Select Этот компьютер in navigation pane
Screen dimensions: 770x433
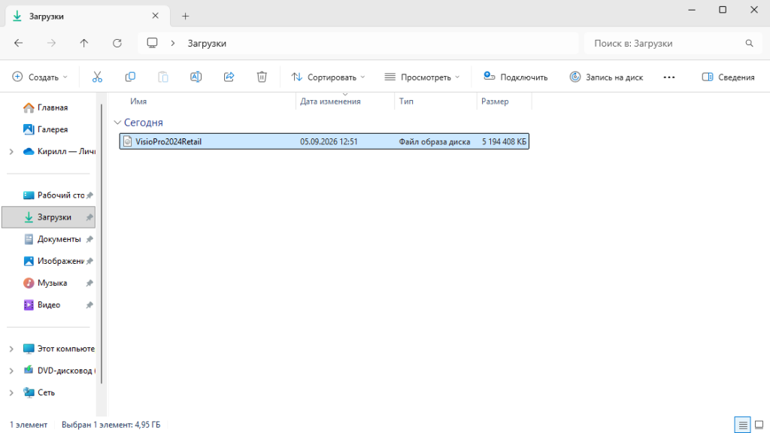[x=59, y=349]
